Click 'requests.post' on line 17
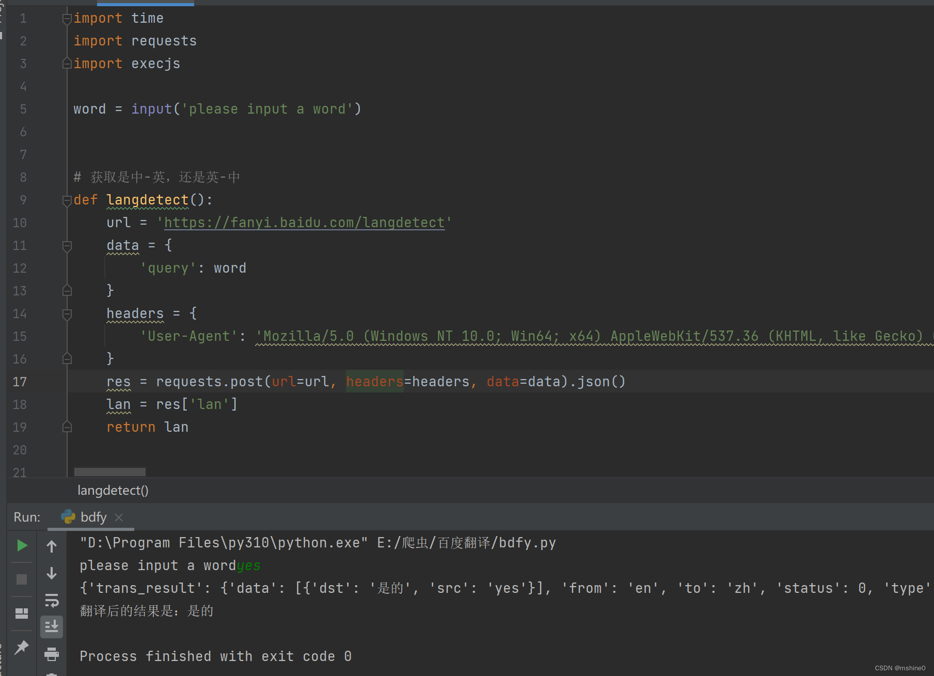Screen dimensions: 934x676 click(210, 382)
